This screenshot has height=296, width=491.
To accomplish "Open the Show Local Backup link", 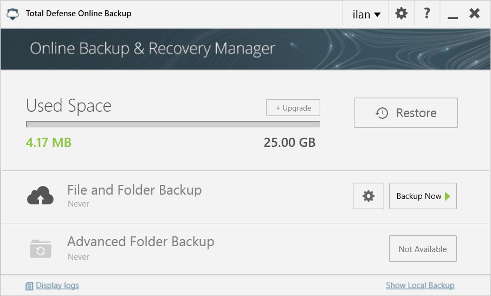I will click(420, 285).
